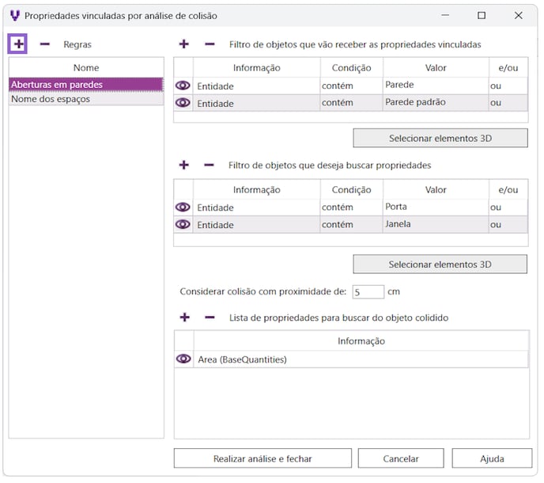544x483 pixels.
Task: Add property to collided object list
Action: (x=183, y=317)
